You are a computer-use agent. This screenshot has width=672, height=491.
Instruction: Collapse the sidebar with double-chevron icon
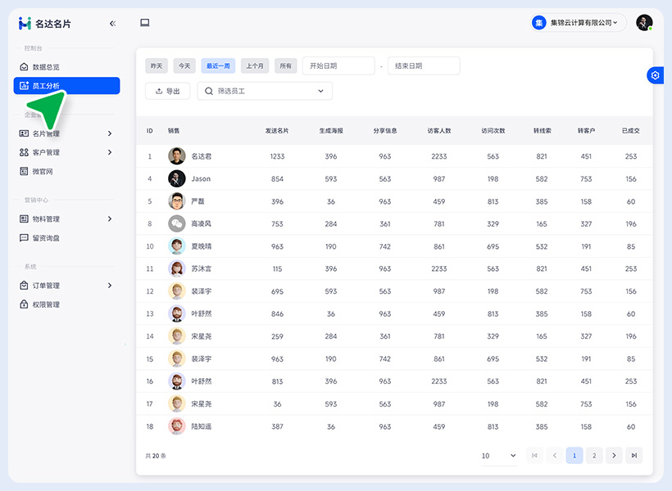point(112,24)
